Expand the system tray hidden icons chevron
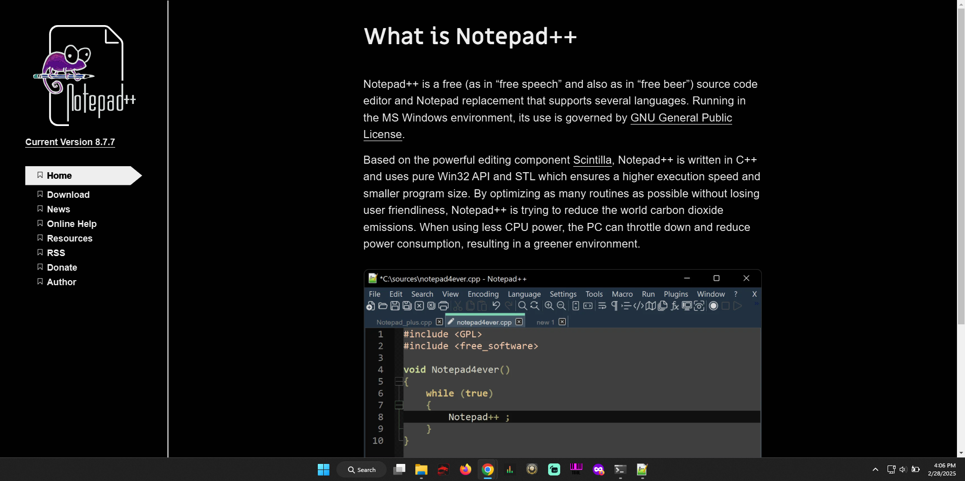Image resolution: width=965 pixels, height=481 pixels. coord(875,469)
